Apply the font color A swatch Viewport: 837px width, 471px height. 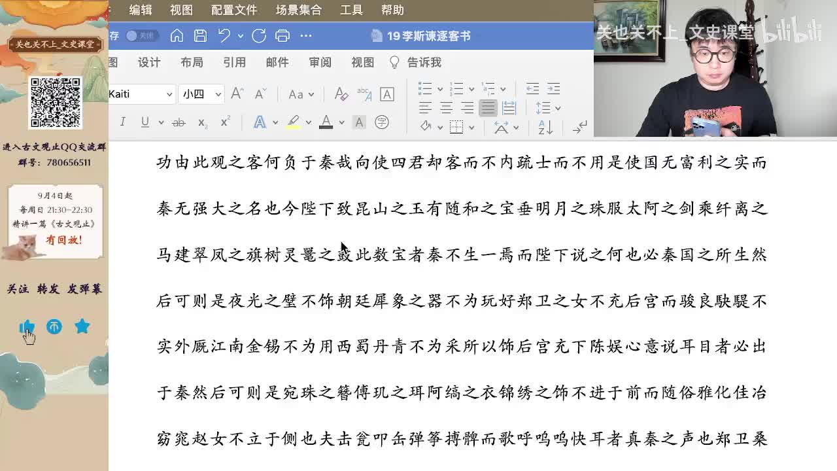[326, 122]
